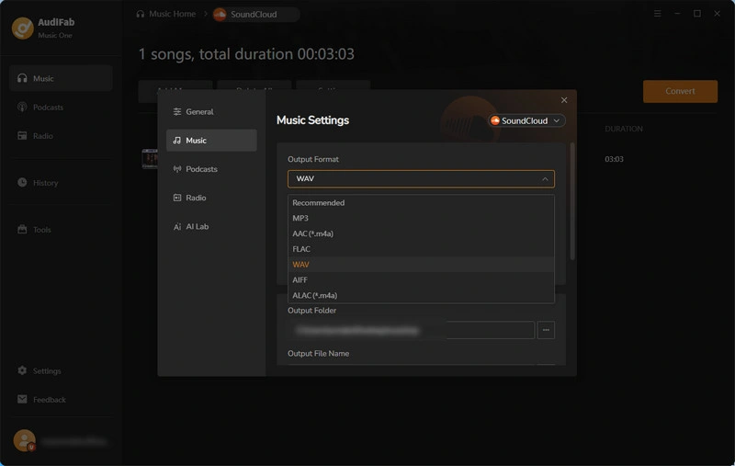Click the user profile avatar

pos(25,440)
